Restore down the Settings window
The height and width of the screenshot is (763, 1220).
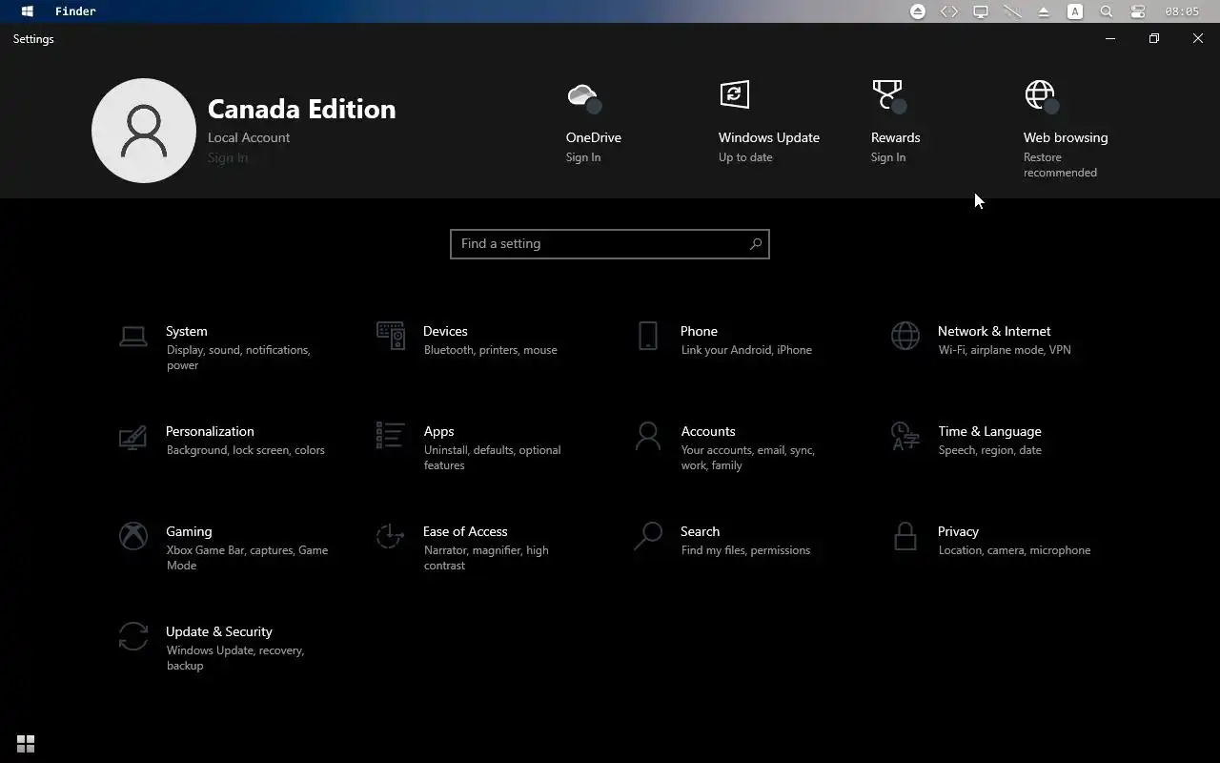pos(1154,38)
